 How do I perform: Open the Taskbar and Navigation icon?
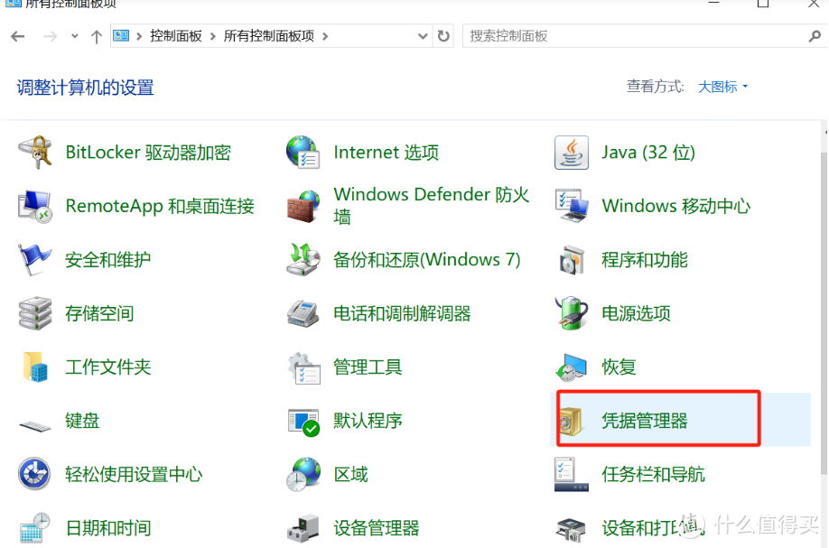571,474
